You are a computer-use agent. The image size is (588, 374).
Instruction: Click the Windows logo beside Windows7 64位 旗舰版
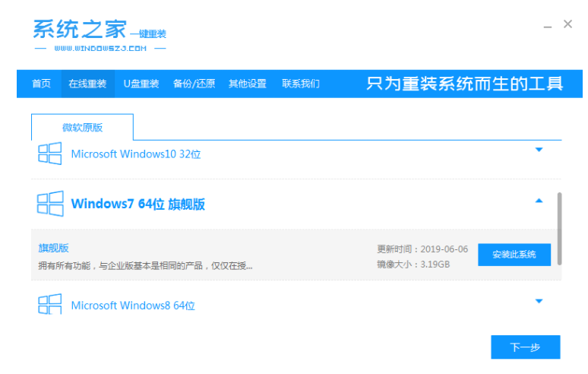tap(50, 204)
